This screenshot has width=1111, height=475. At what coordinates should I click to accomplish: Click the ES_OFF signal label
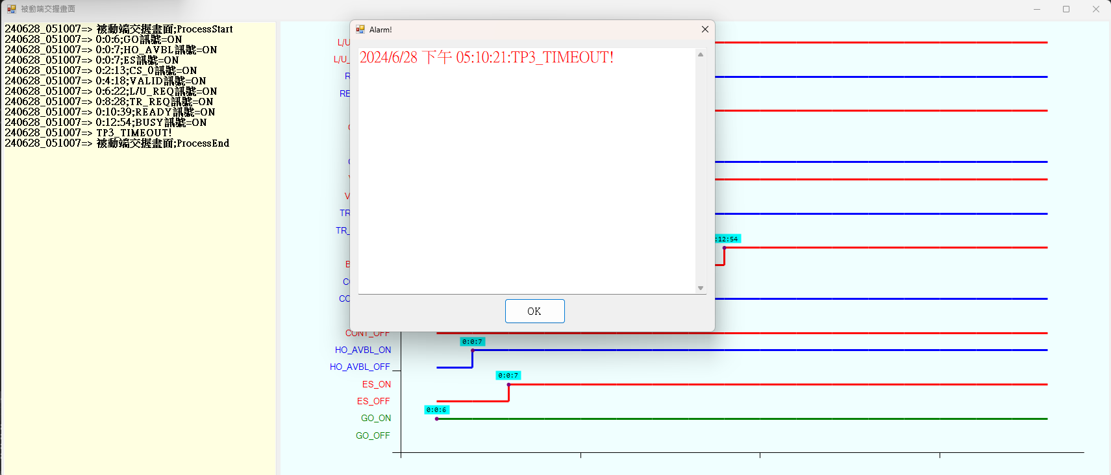coord(373,401)
